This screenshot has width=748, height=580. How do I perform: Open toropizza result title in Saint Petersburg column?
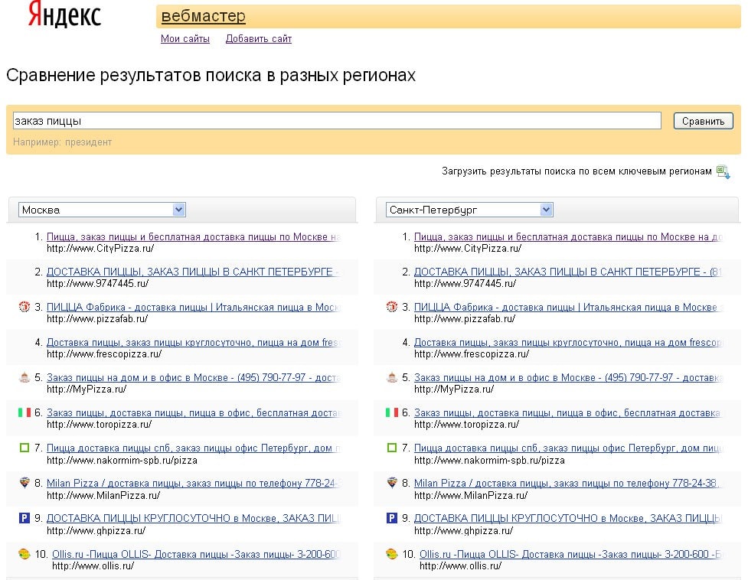pos(568,412)
